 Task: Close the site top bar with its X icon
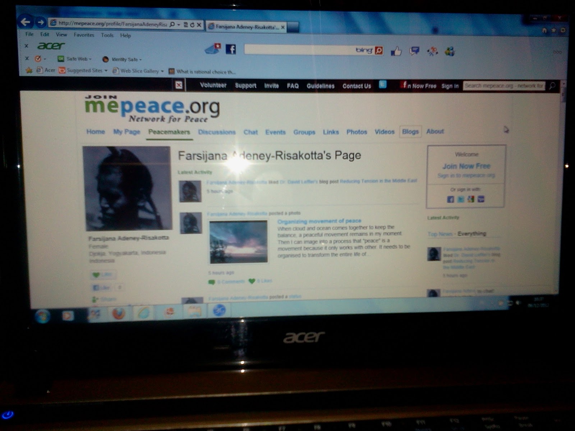179,85
